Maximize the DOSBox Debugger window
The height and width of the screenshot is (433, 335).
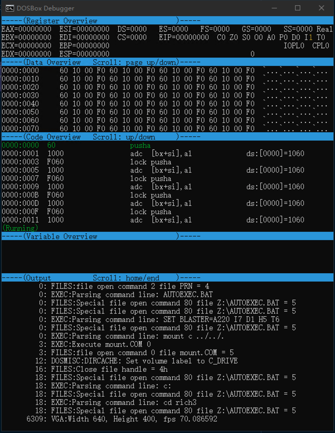[298, 8]
